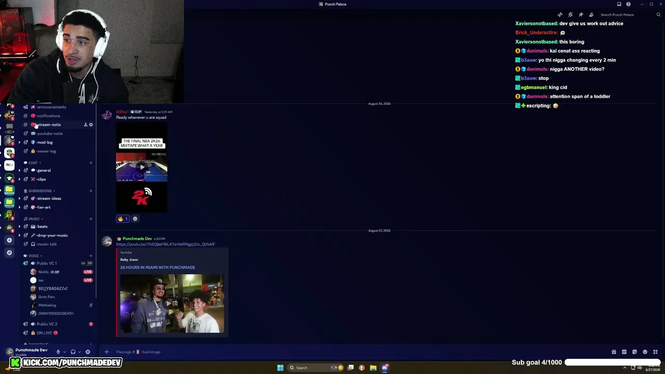Collapse the VOICE category

(x=33, y=256)
